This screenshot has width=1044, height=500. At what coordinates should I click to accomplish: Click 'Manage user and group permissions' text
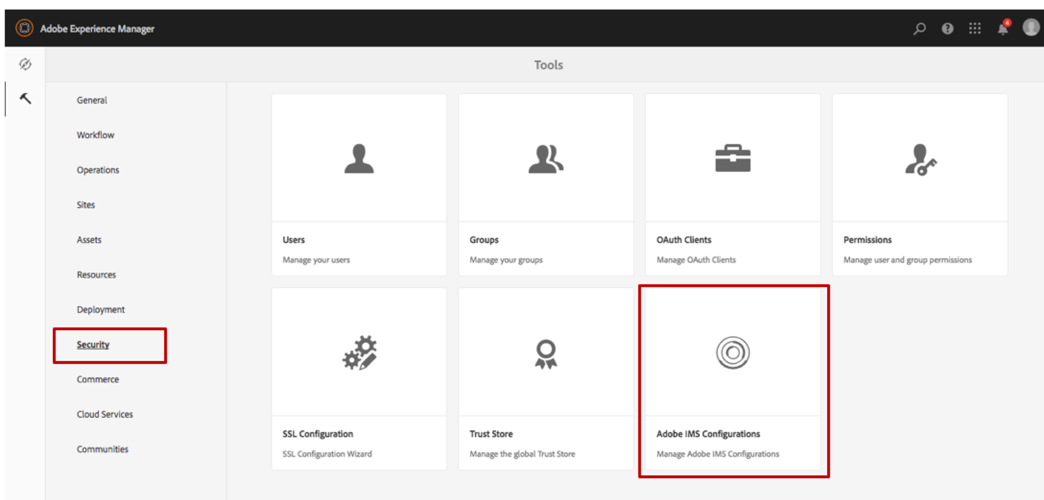(x=908, y=260)
